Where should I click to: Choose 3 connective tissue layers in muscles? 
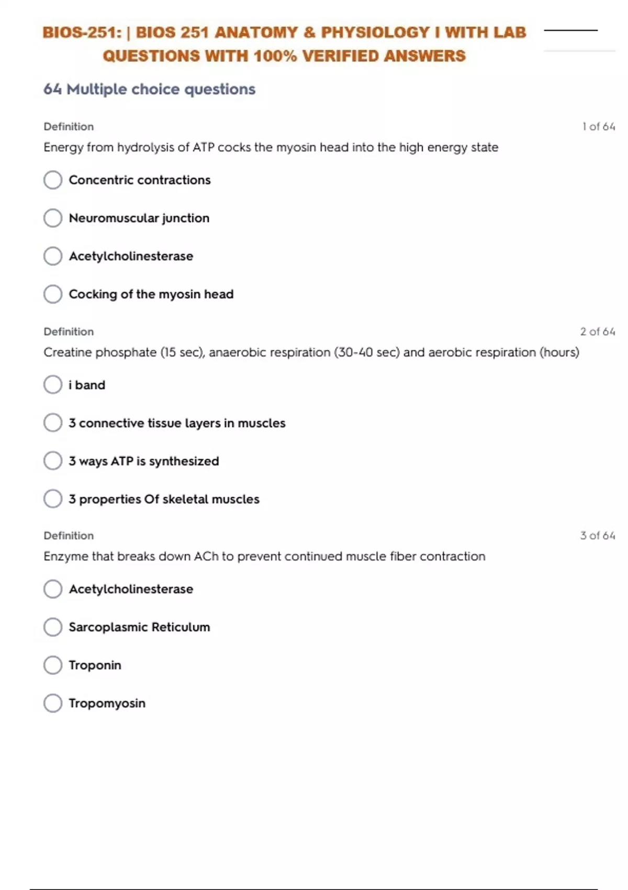[x=53, y=423]
